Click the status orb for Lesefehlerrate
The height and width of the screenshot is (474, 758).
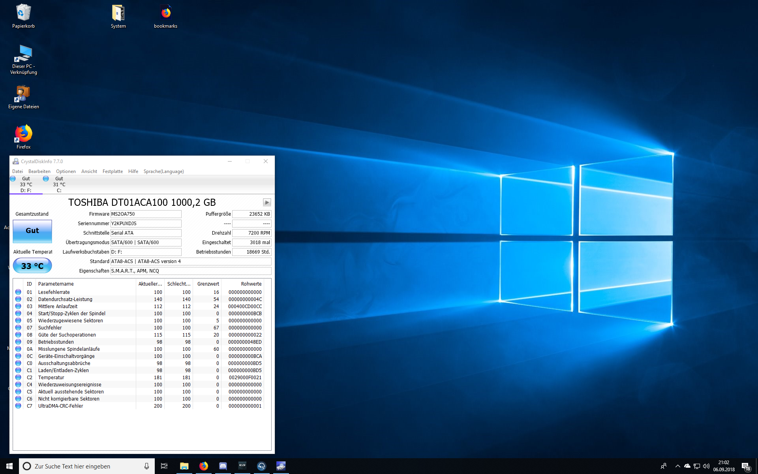point(18,292)
